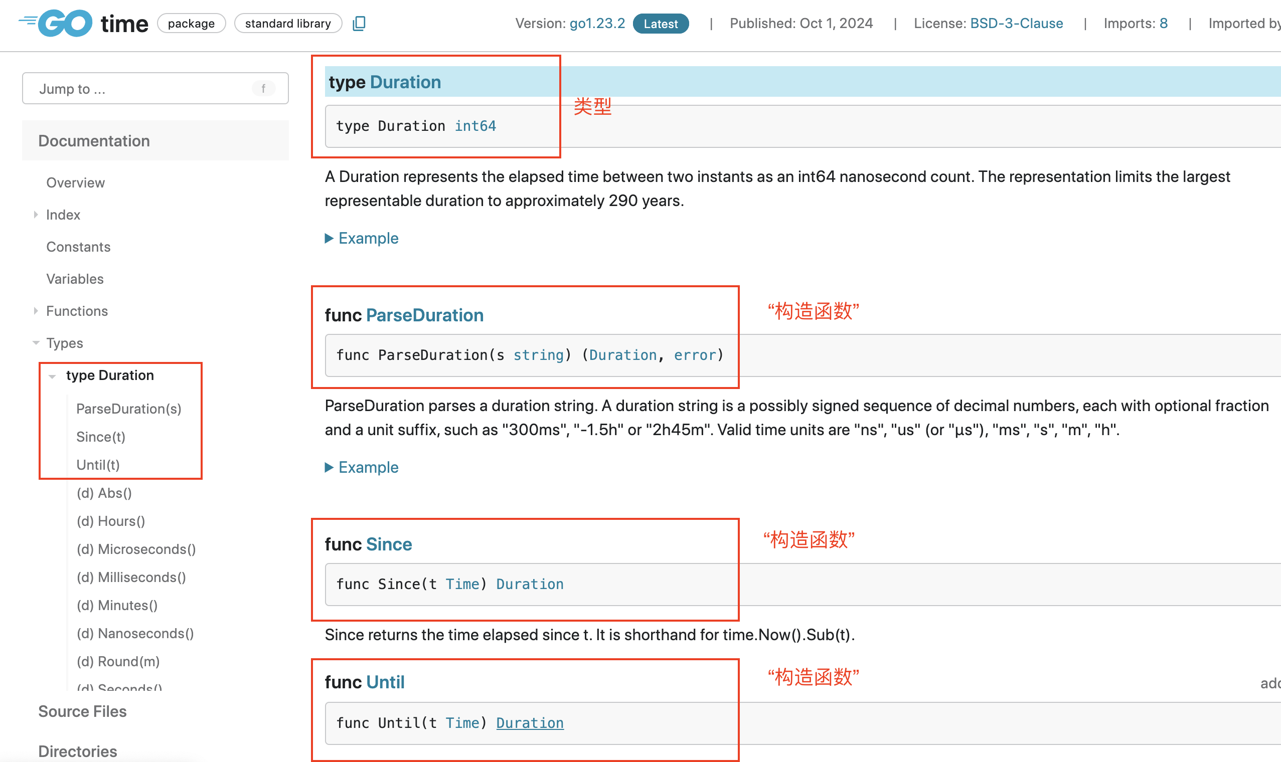Image resolution: width=1281 pixels, height=762 pixels.
Task: Click the 'f' shortcut badge in Jump to
Action: click(x=263, y=88)
